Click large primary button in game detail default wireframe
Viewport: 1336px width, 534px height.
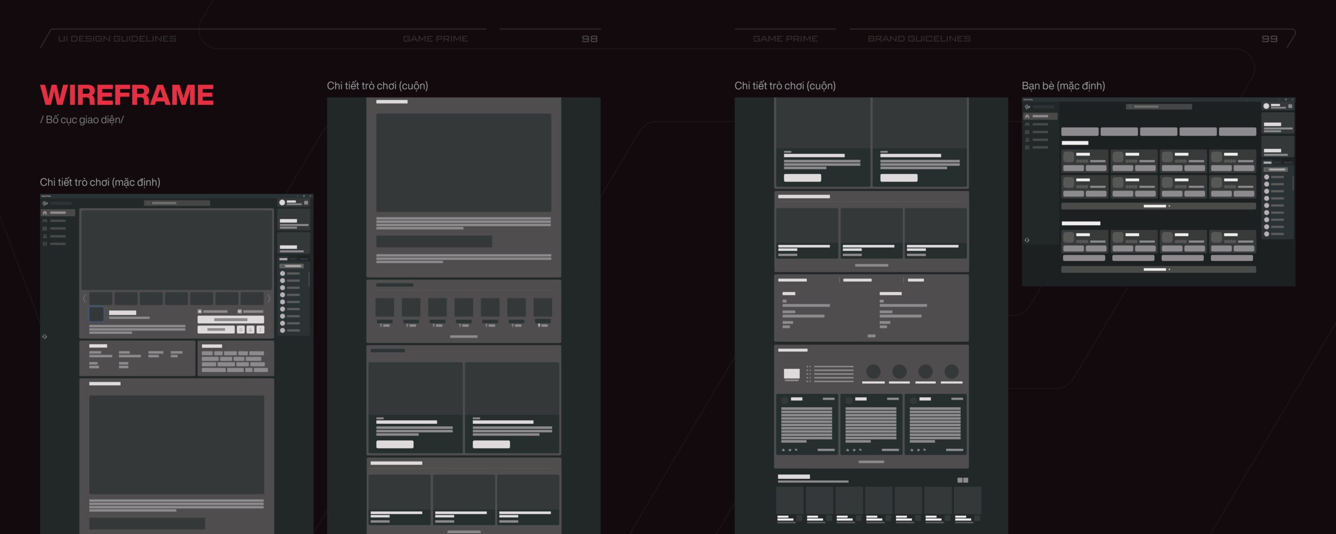[x=231, y=320]
